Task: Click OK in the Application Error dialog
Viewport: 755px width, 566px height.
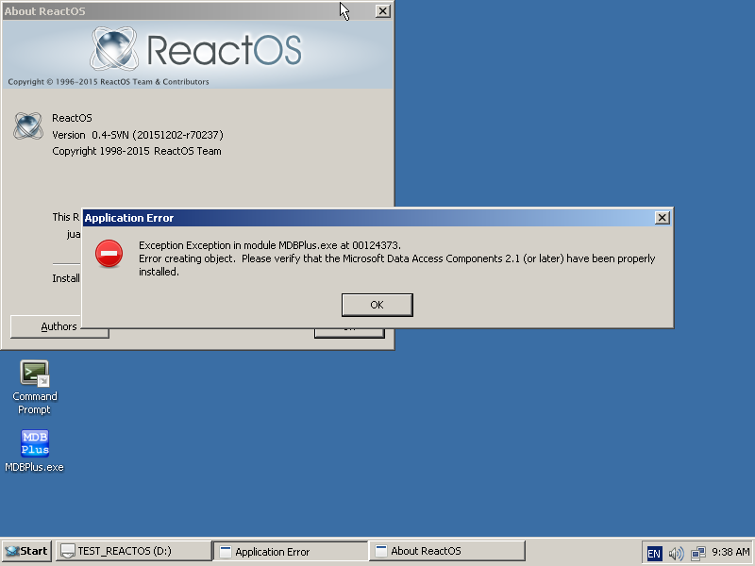Action: [377, 305]
